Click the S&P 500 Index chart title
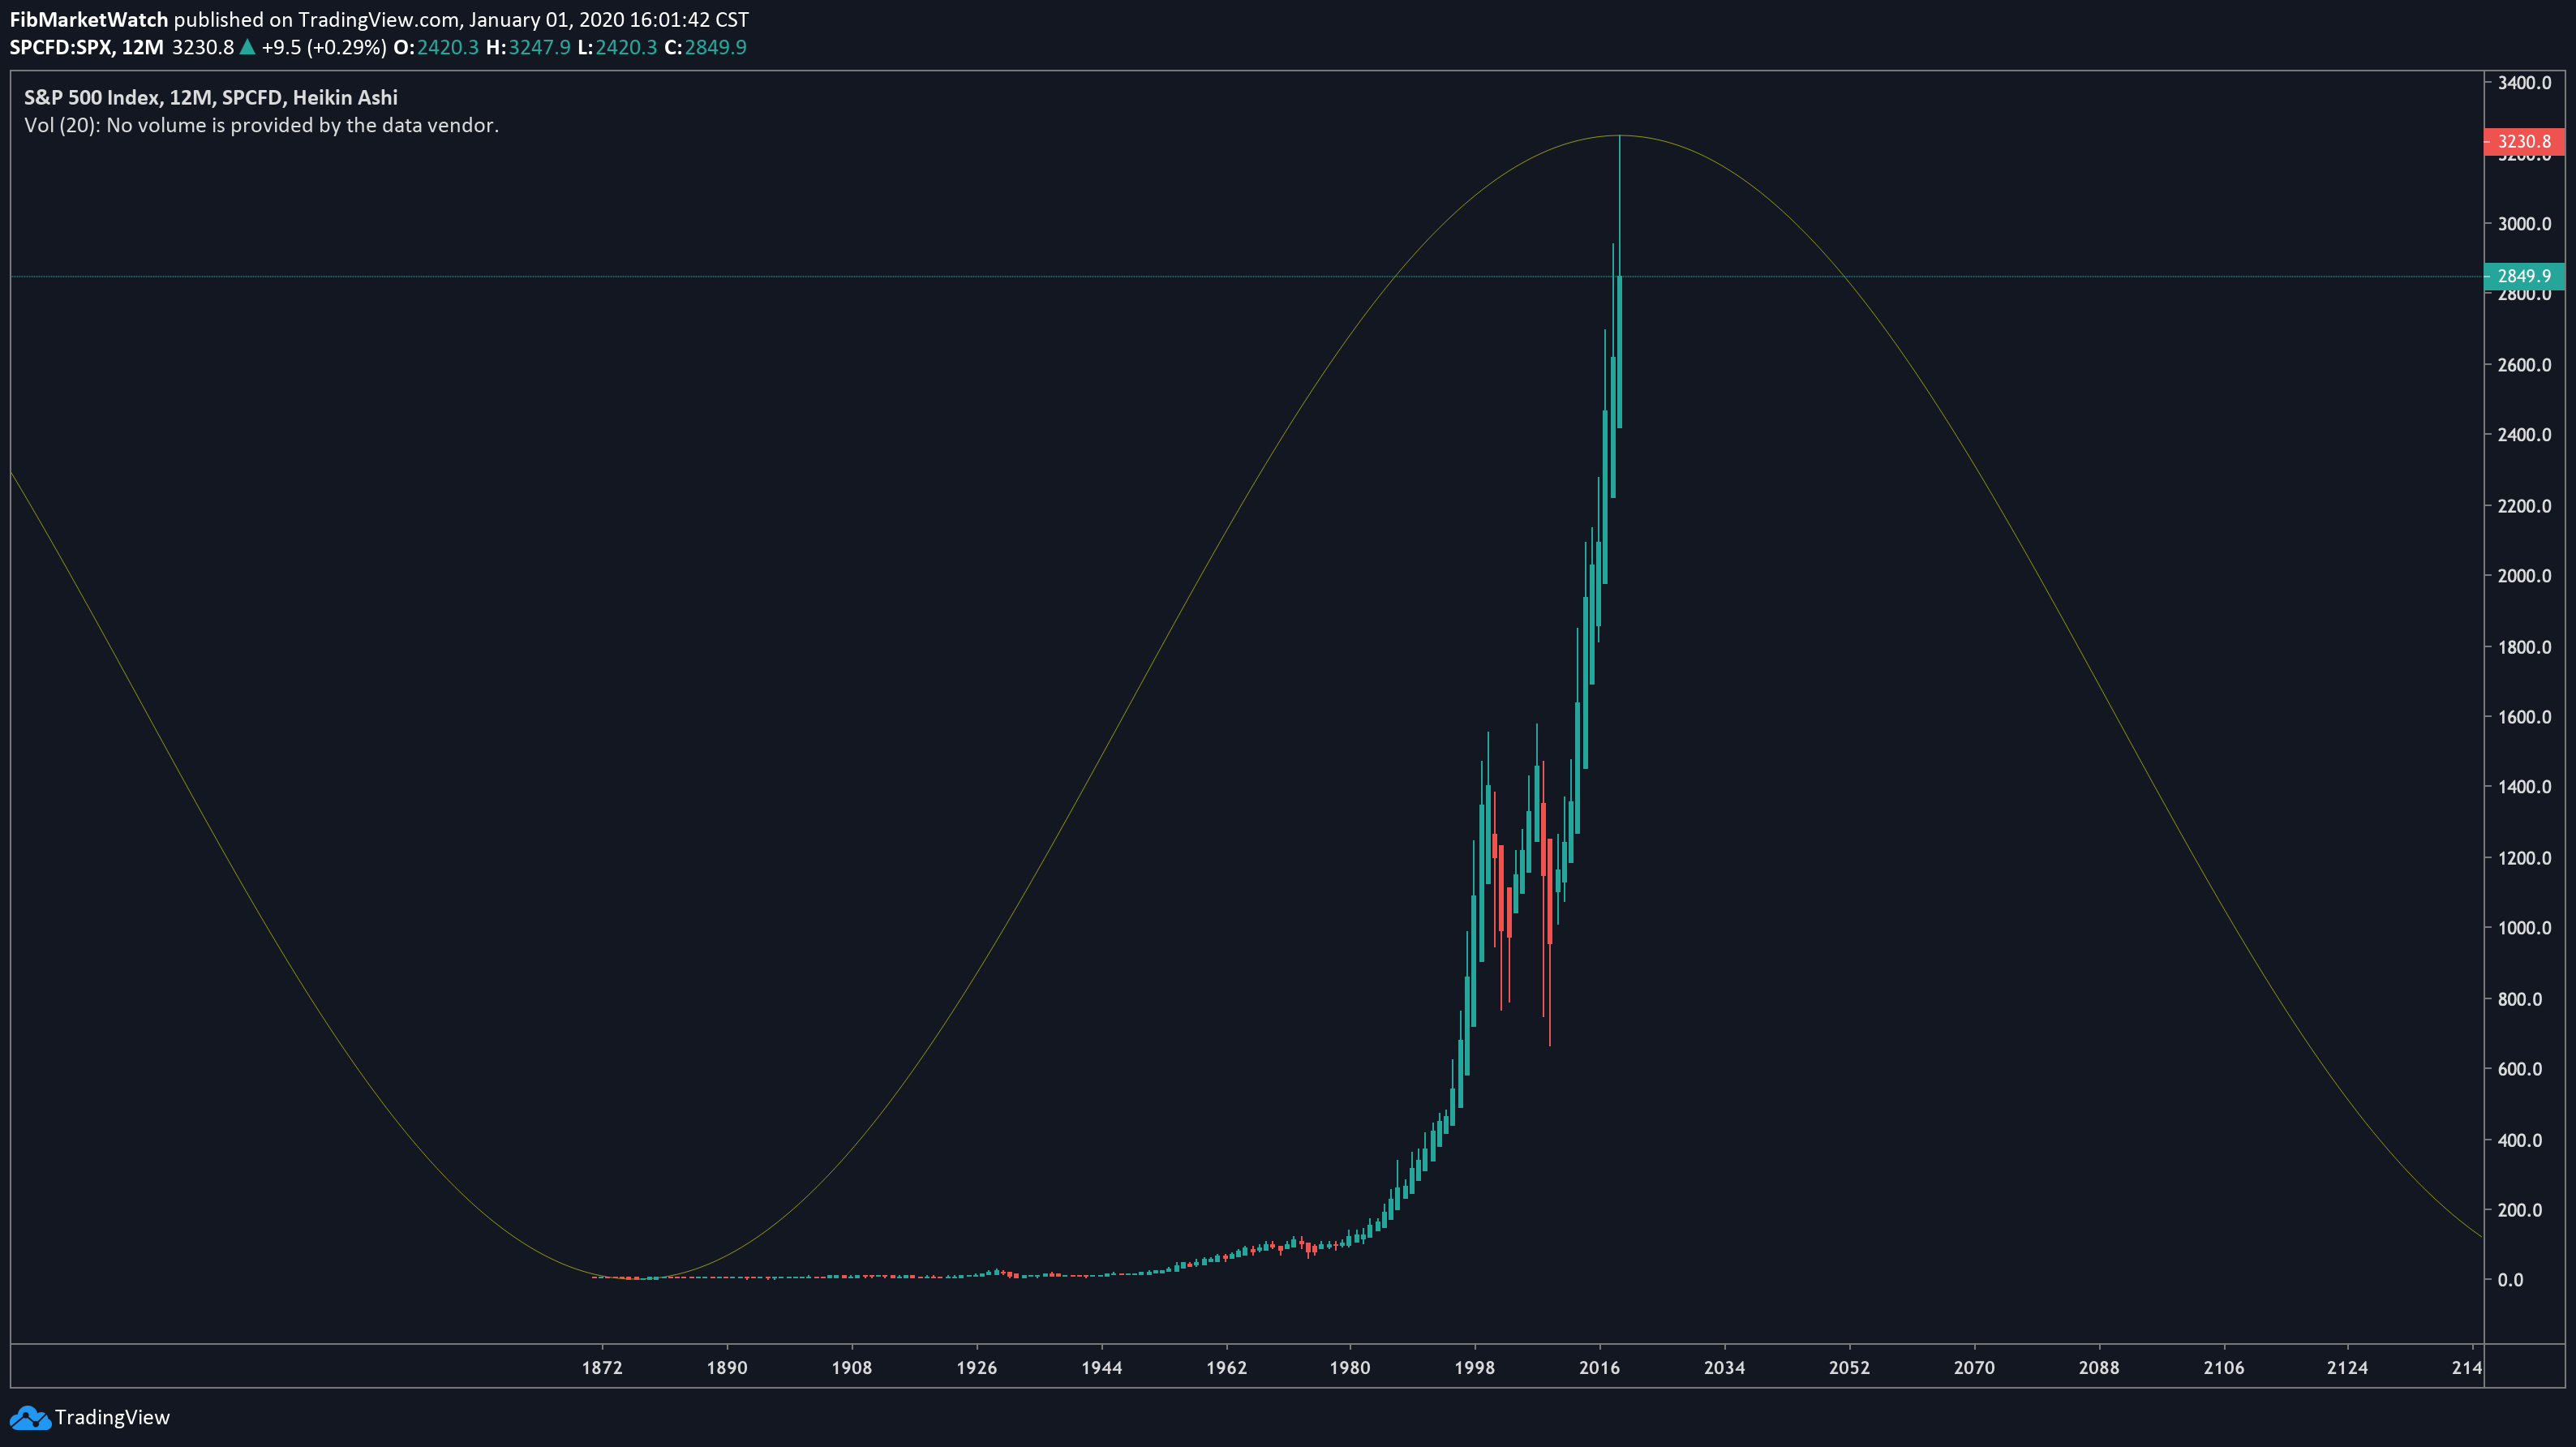 pos(211,97)
